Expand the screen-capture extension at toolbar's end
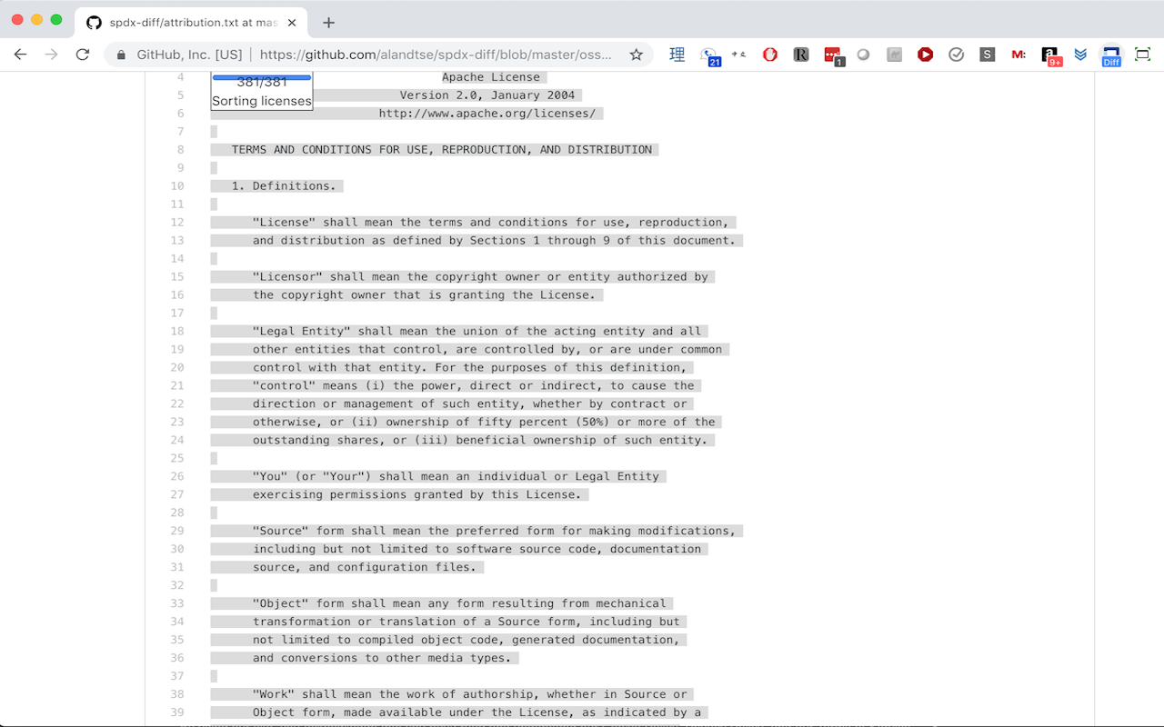This screenshot has height=727, width=1164. coord(1142,55)
